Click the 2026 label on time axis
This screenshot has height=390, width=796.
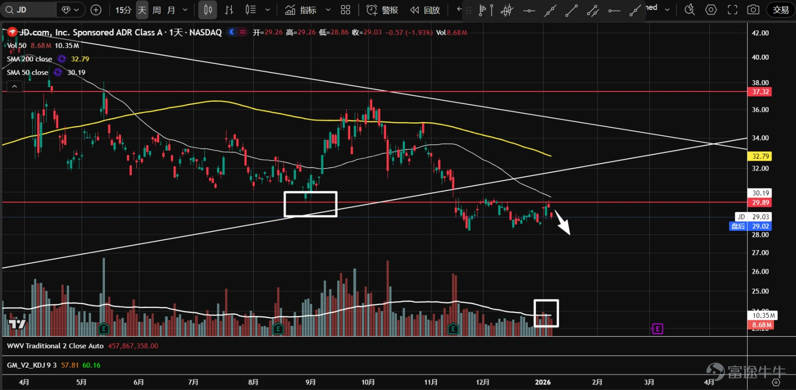(x=543, y=383)
